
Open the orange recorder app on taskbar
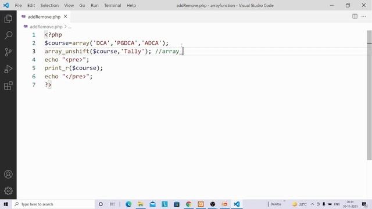(x=224, y=204)
